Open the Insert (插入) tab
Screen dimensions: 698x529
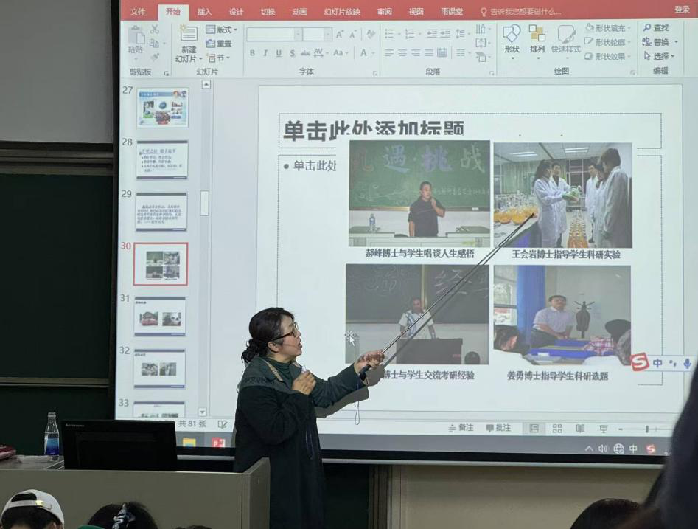204,12
